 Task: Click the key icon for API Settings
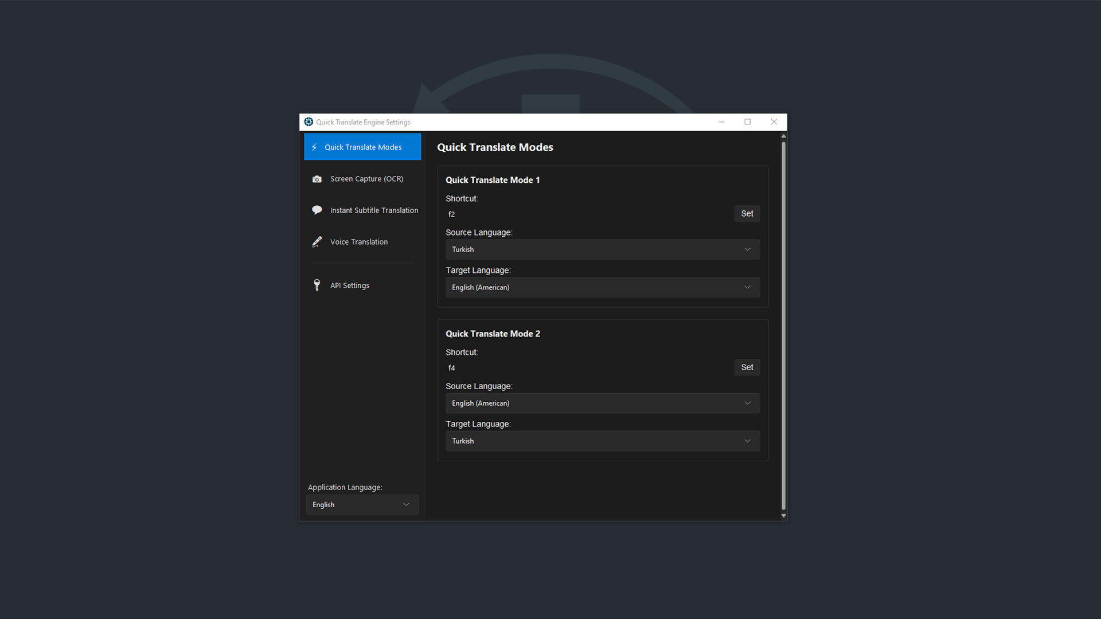[x=317, y=285]
